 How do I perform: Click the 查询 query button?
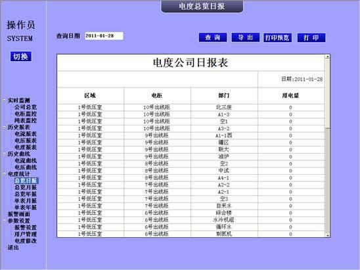pyautogui.click(x=213, y=37)
